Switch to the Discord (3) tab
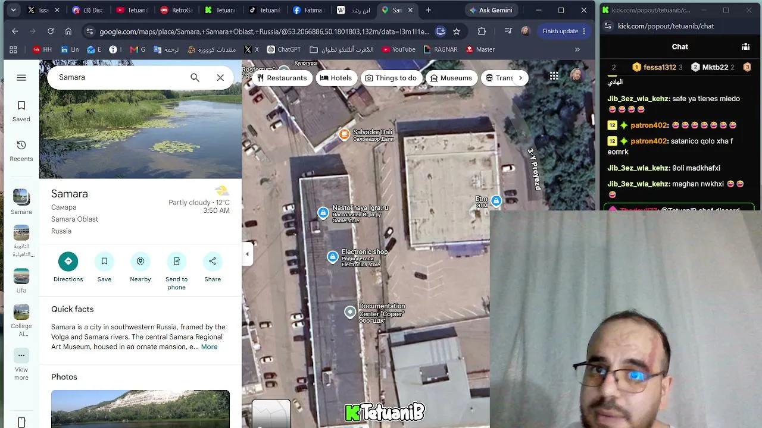The height and width of the screenshot is (428, 762). [88, 10]
